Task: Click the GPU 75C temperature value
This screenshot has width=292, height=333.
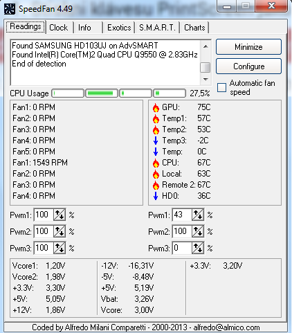Action: click(x=204, y=107)
